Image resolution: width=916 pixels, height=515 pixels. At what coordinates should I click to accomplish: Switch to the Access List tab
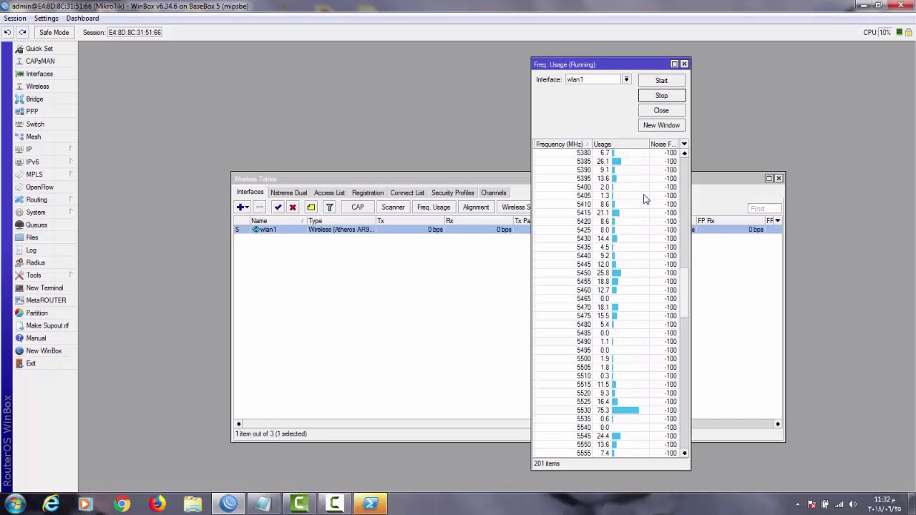click(x=329, y=193)
